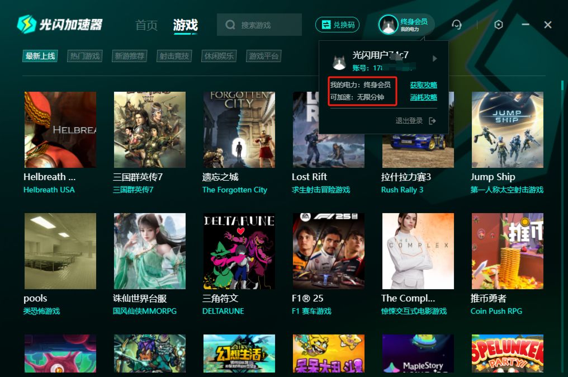The image size is (568, 377).
Task: Open the 消耗攻略 link
Action: tap(423, 97)
